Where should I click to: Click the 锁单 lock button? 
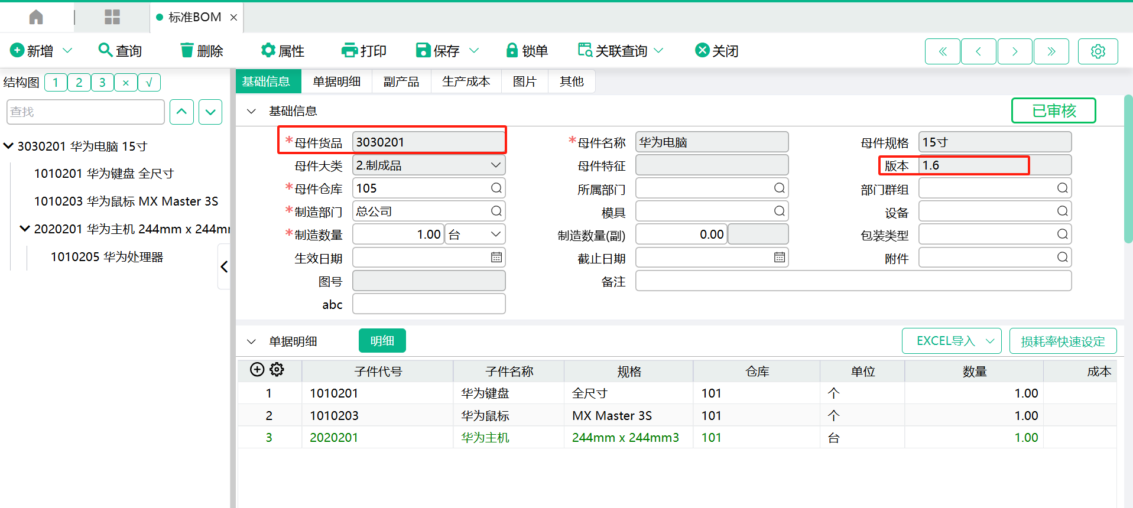click(x=527, y=51)
